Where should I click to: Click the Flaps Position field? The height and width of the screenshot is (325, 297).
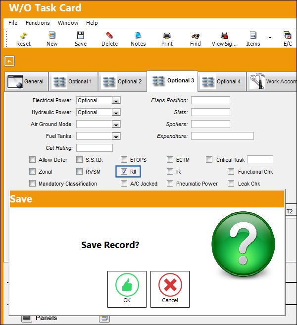[x=210, y=100]
